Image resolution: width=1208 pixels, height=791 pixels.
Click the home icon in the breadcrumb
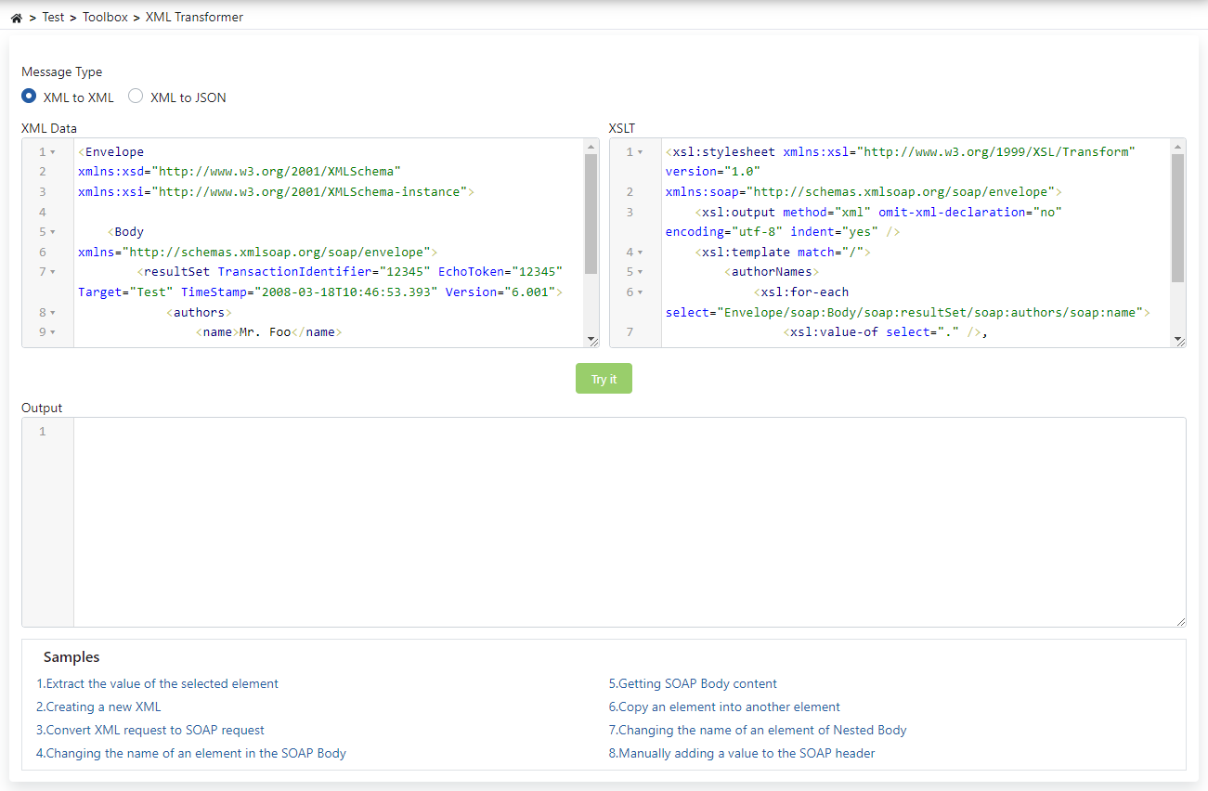16,16
